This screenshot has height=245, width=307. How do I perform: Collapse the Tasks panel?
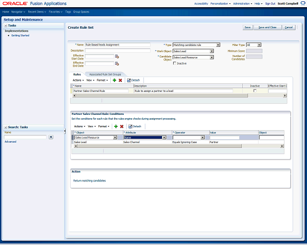(6, 25)
